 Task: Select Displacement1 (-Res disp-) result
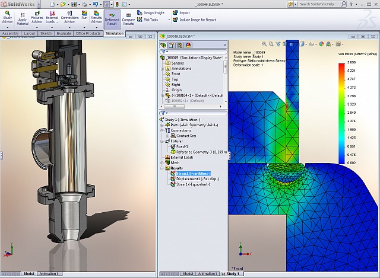click(x=198, y=179)
